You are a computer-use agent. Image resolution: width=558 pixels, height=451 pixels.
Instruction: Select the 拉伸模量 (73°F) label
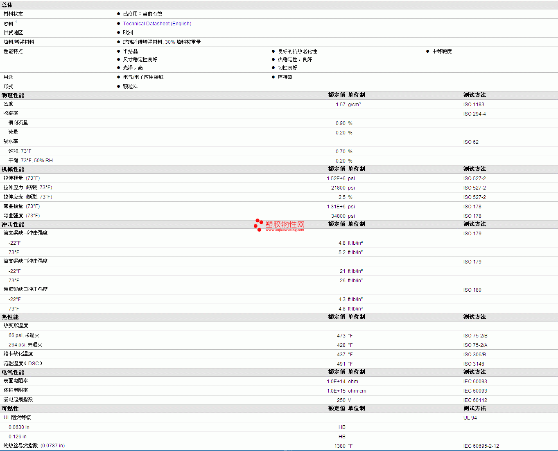[x=22, y=178]
